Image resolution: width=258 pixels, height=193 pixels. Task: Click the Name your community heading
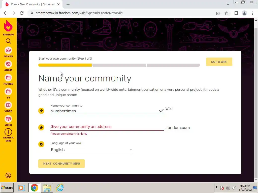coord(85,78)
